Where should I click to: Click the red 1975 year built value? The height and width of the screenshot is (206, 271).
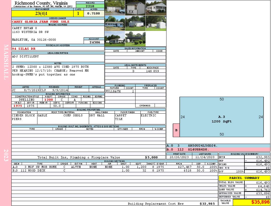(18, 106)
